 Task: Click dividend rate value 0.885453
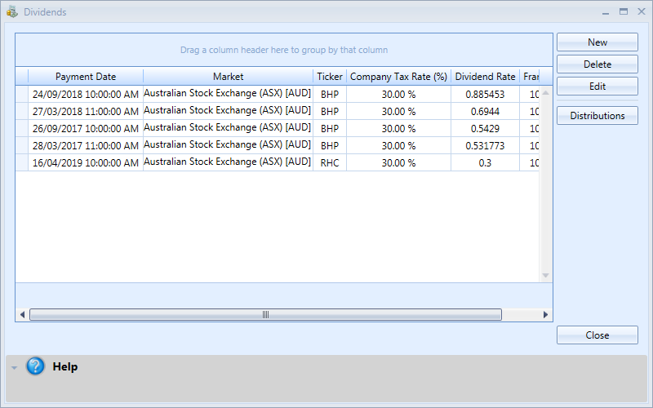(485, 95)
